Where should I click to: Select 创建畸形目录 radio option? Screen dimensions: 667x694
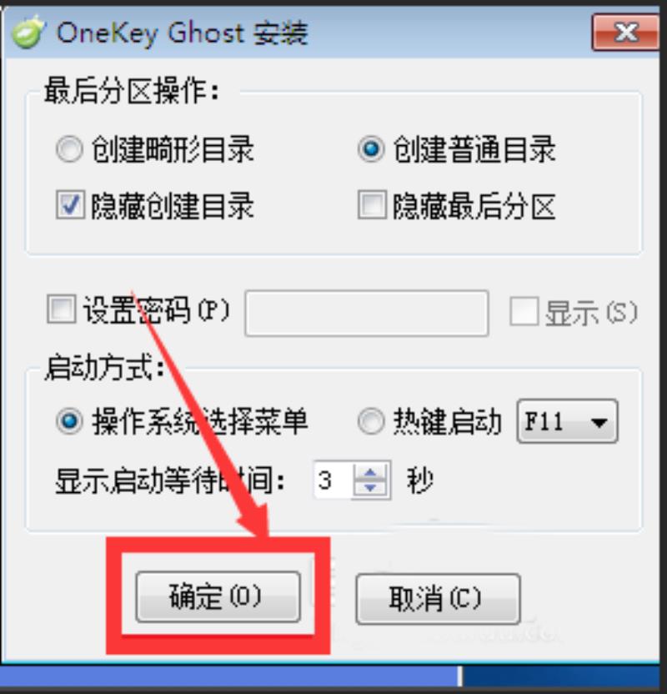pos(69,149)
